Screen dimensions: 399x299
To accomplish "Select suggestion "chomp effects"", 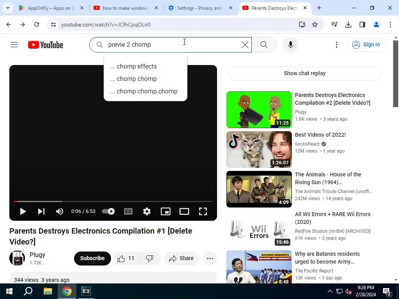I will pyautogui.click(x=146, y=66).
